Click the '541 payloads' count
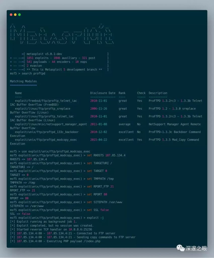Screen dimensions: 214x258 pyautogui.click(x=37, y=62)
